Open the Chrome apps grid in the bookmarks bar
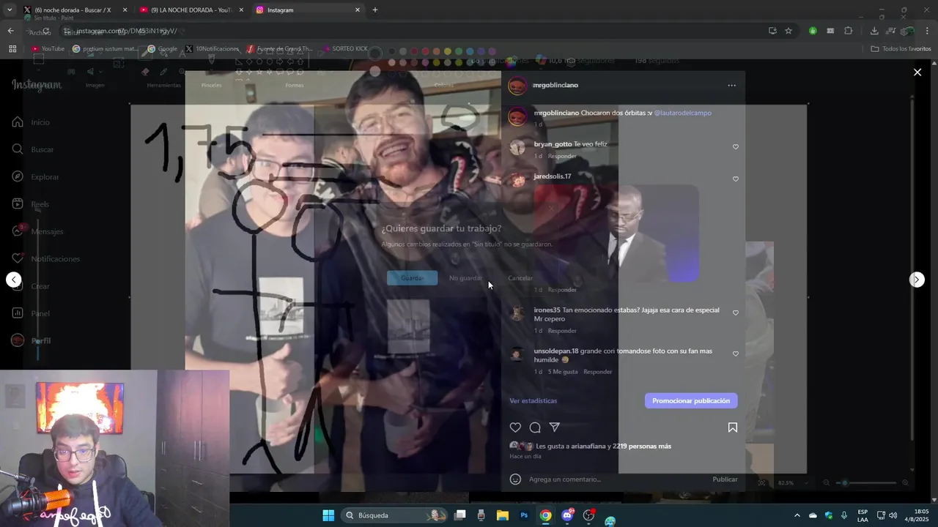938x527 pixels. (x=12, y=49)
